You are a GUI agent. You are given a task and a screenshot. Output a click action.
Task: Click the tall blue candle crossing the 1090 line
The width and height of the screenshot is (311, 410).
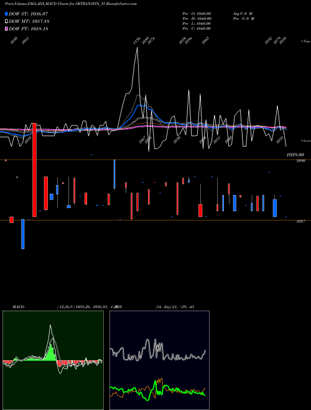click(114, 174)
